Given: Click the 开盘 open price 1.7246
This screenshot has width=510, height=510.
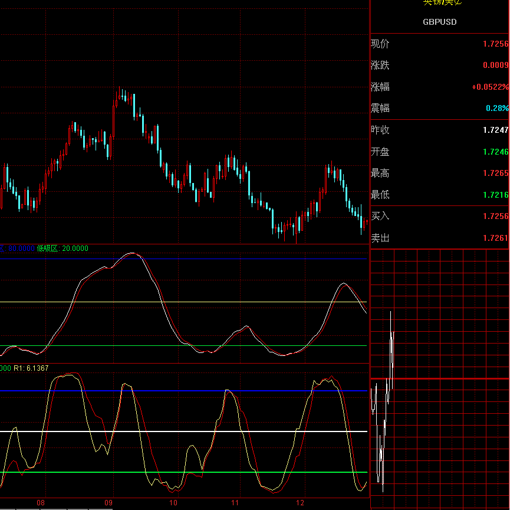Looking at the screenshot, I should [495, 152].
